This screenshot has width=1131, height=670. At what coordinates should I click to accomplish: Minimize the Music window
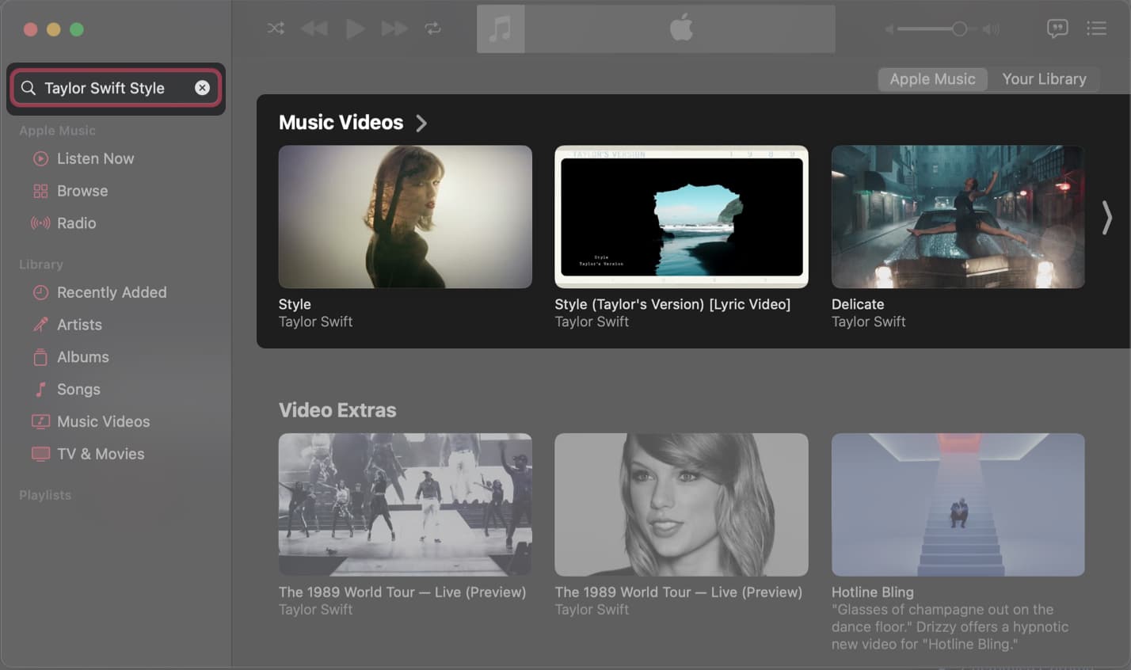point(53,29)
